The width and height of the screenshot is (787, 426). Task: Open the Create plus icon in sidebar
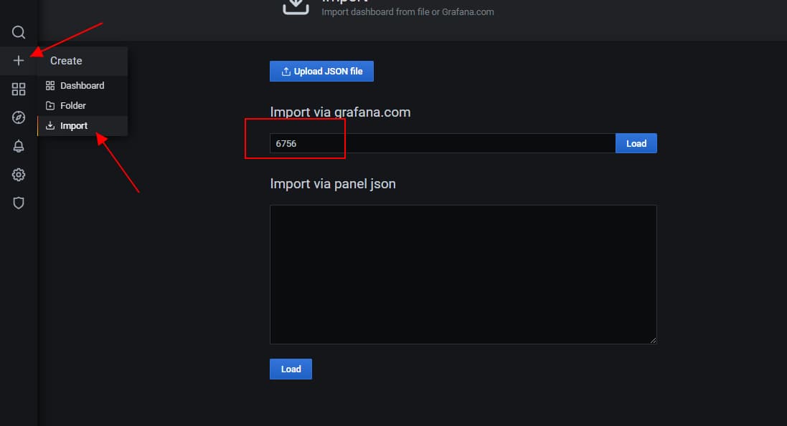point(19,61)
